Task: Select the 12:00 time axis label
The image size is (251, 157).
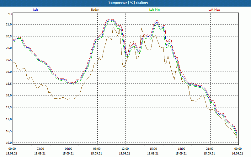Action: pos(125,149)
